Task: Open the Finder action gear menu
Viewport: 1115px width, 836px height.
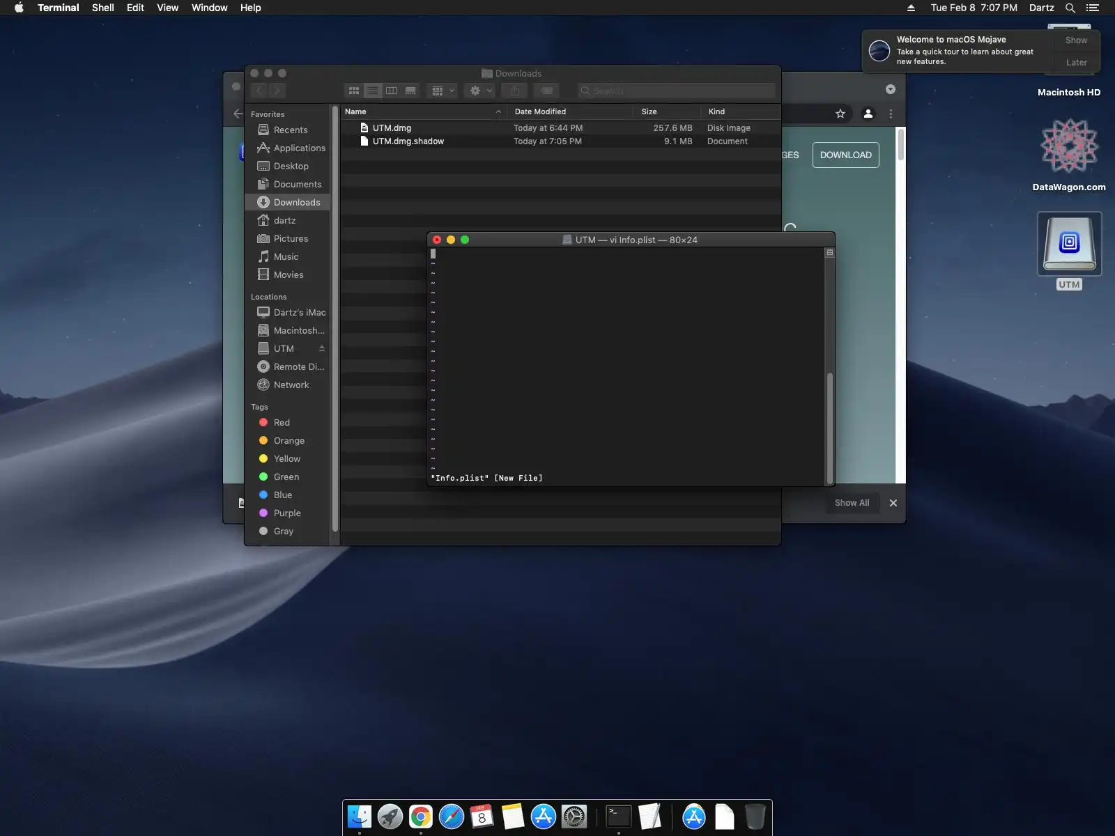Action: coord(480,91)
